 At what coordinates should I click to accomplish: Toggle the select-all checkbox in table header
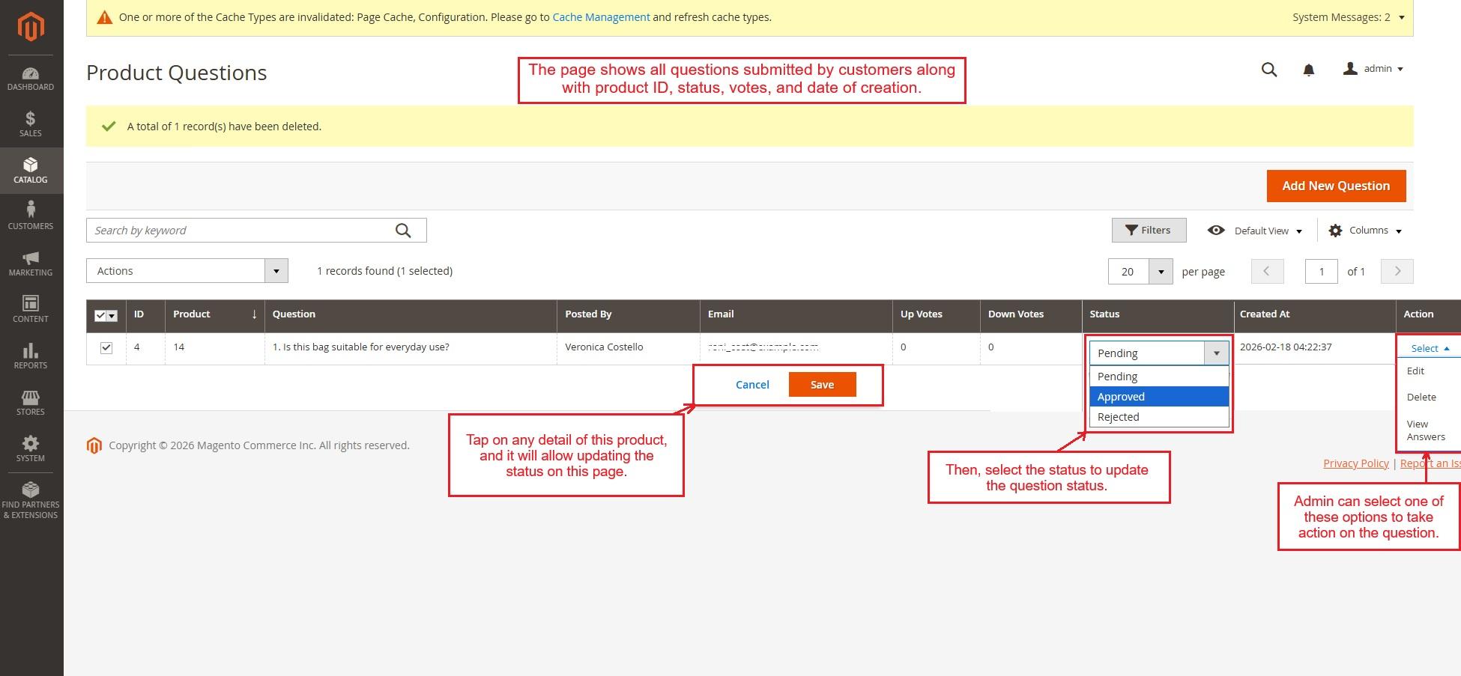[x=100, y=316]
